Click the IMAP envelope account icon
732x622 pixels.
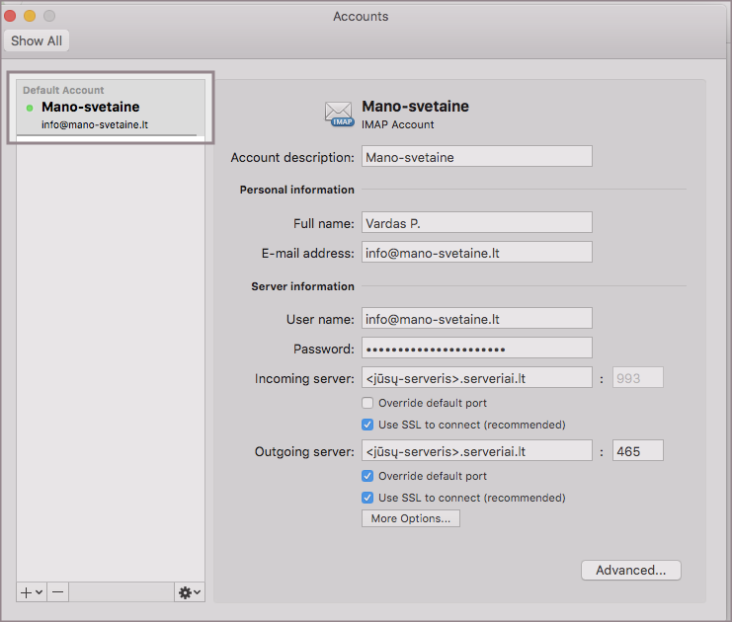point(339,114)
